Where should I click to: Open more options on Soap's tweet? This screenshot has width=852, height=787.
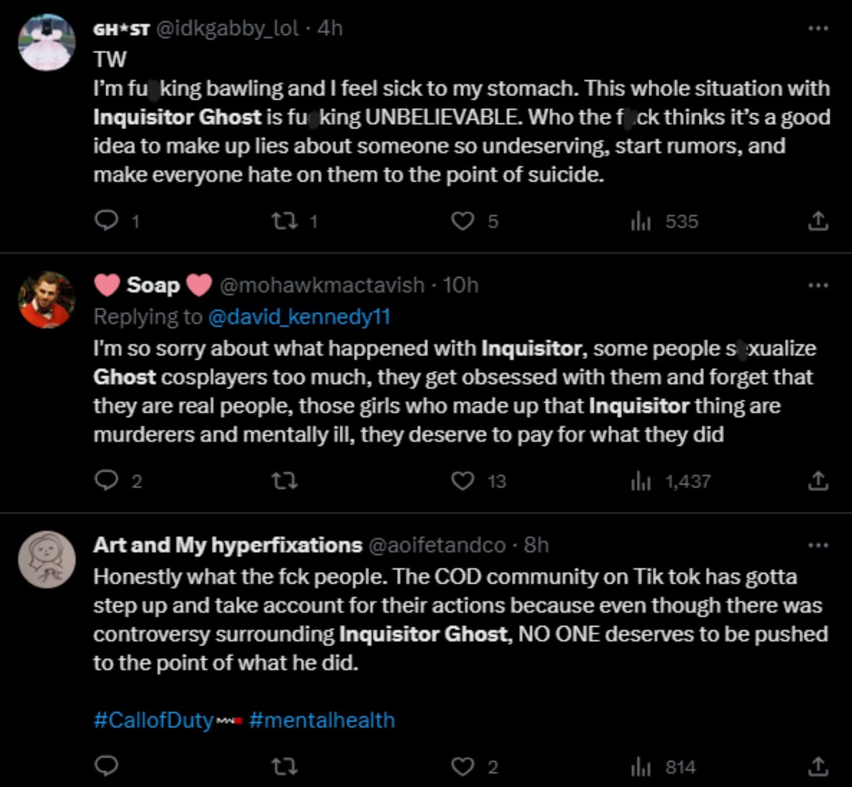click(818, 285)
